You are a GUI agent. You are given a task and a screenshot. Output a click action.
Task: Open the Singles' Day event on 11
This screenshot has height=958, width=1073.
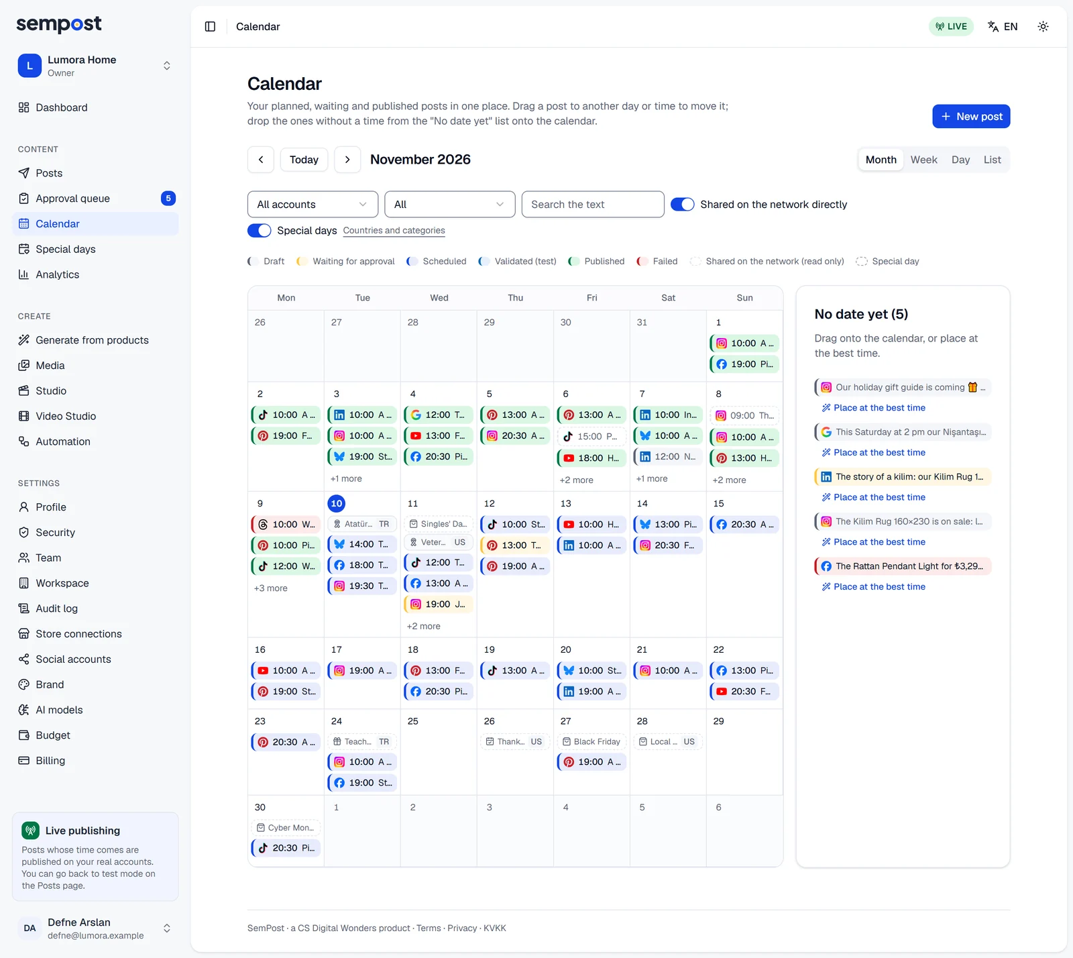point(439,525)
